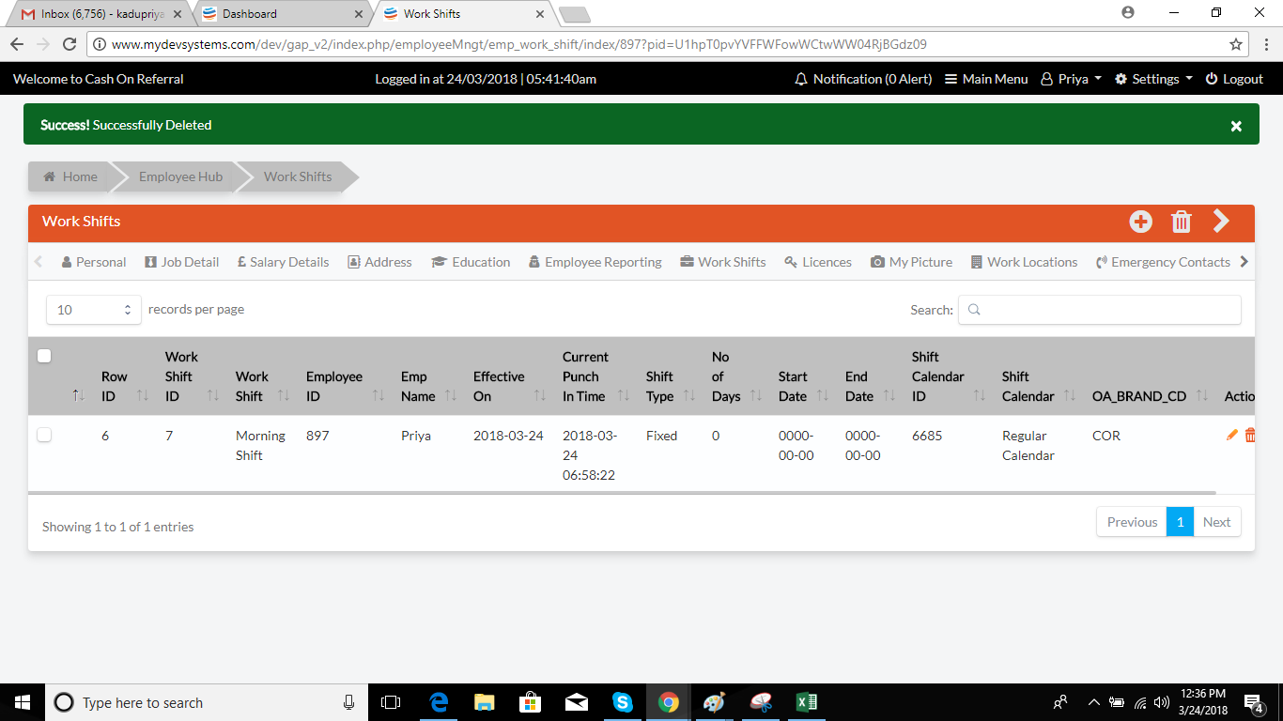
Task: Bookmark this page with the star icon
Action: [x=1236, y=44]
